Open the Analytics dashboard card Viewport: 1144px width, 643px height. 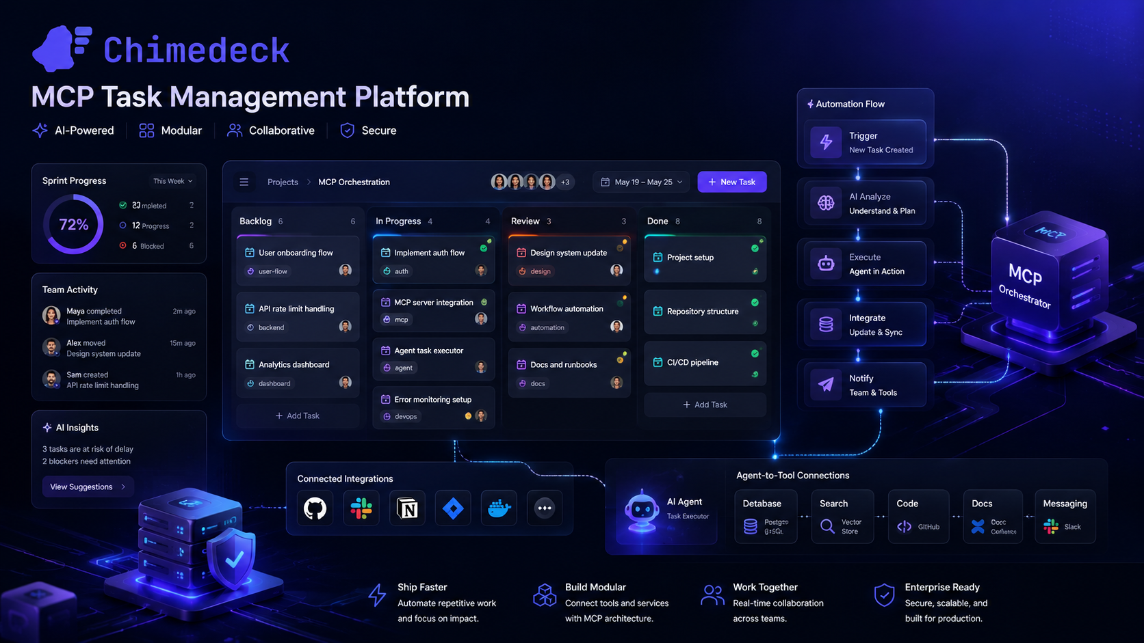pyautogui.click(x=298, y=373)
